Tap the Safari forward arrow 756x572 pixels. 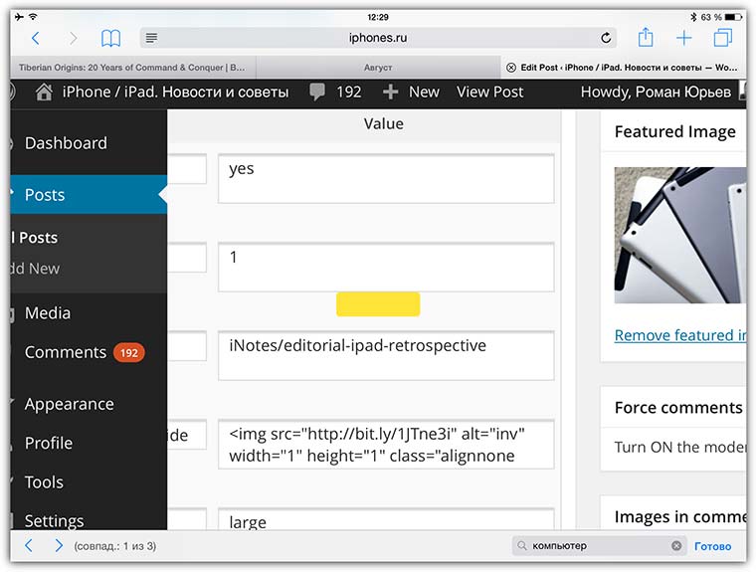click(73, 38)
